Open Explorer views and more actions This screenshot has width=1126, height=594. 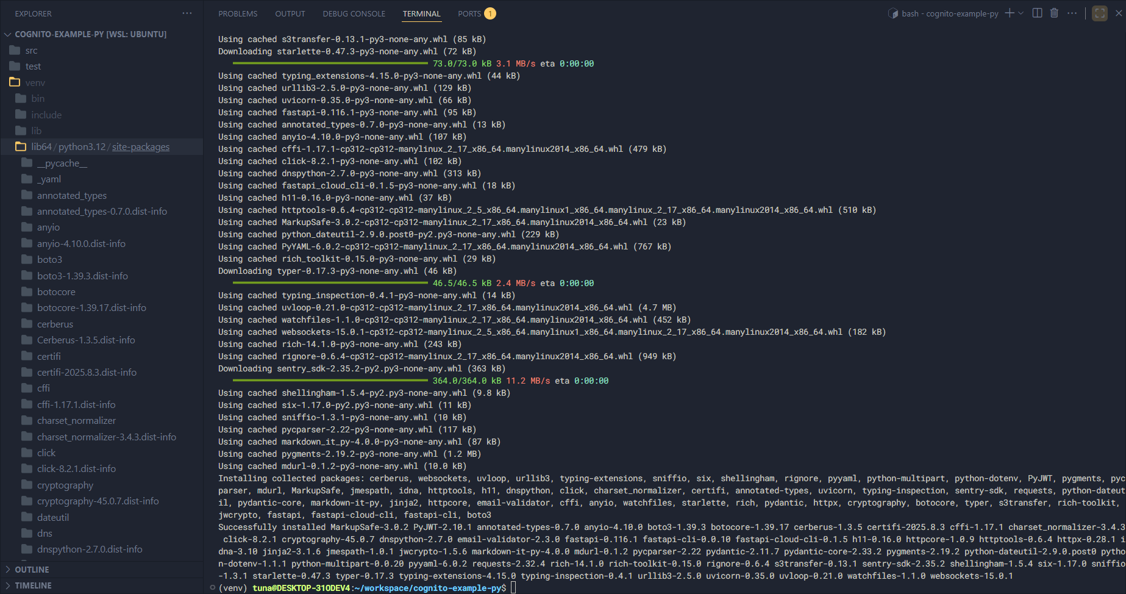coord(187,13)
